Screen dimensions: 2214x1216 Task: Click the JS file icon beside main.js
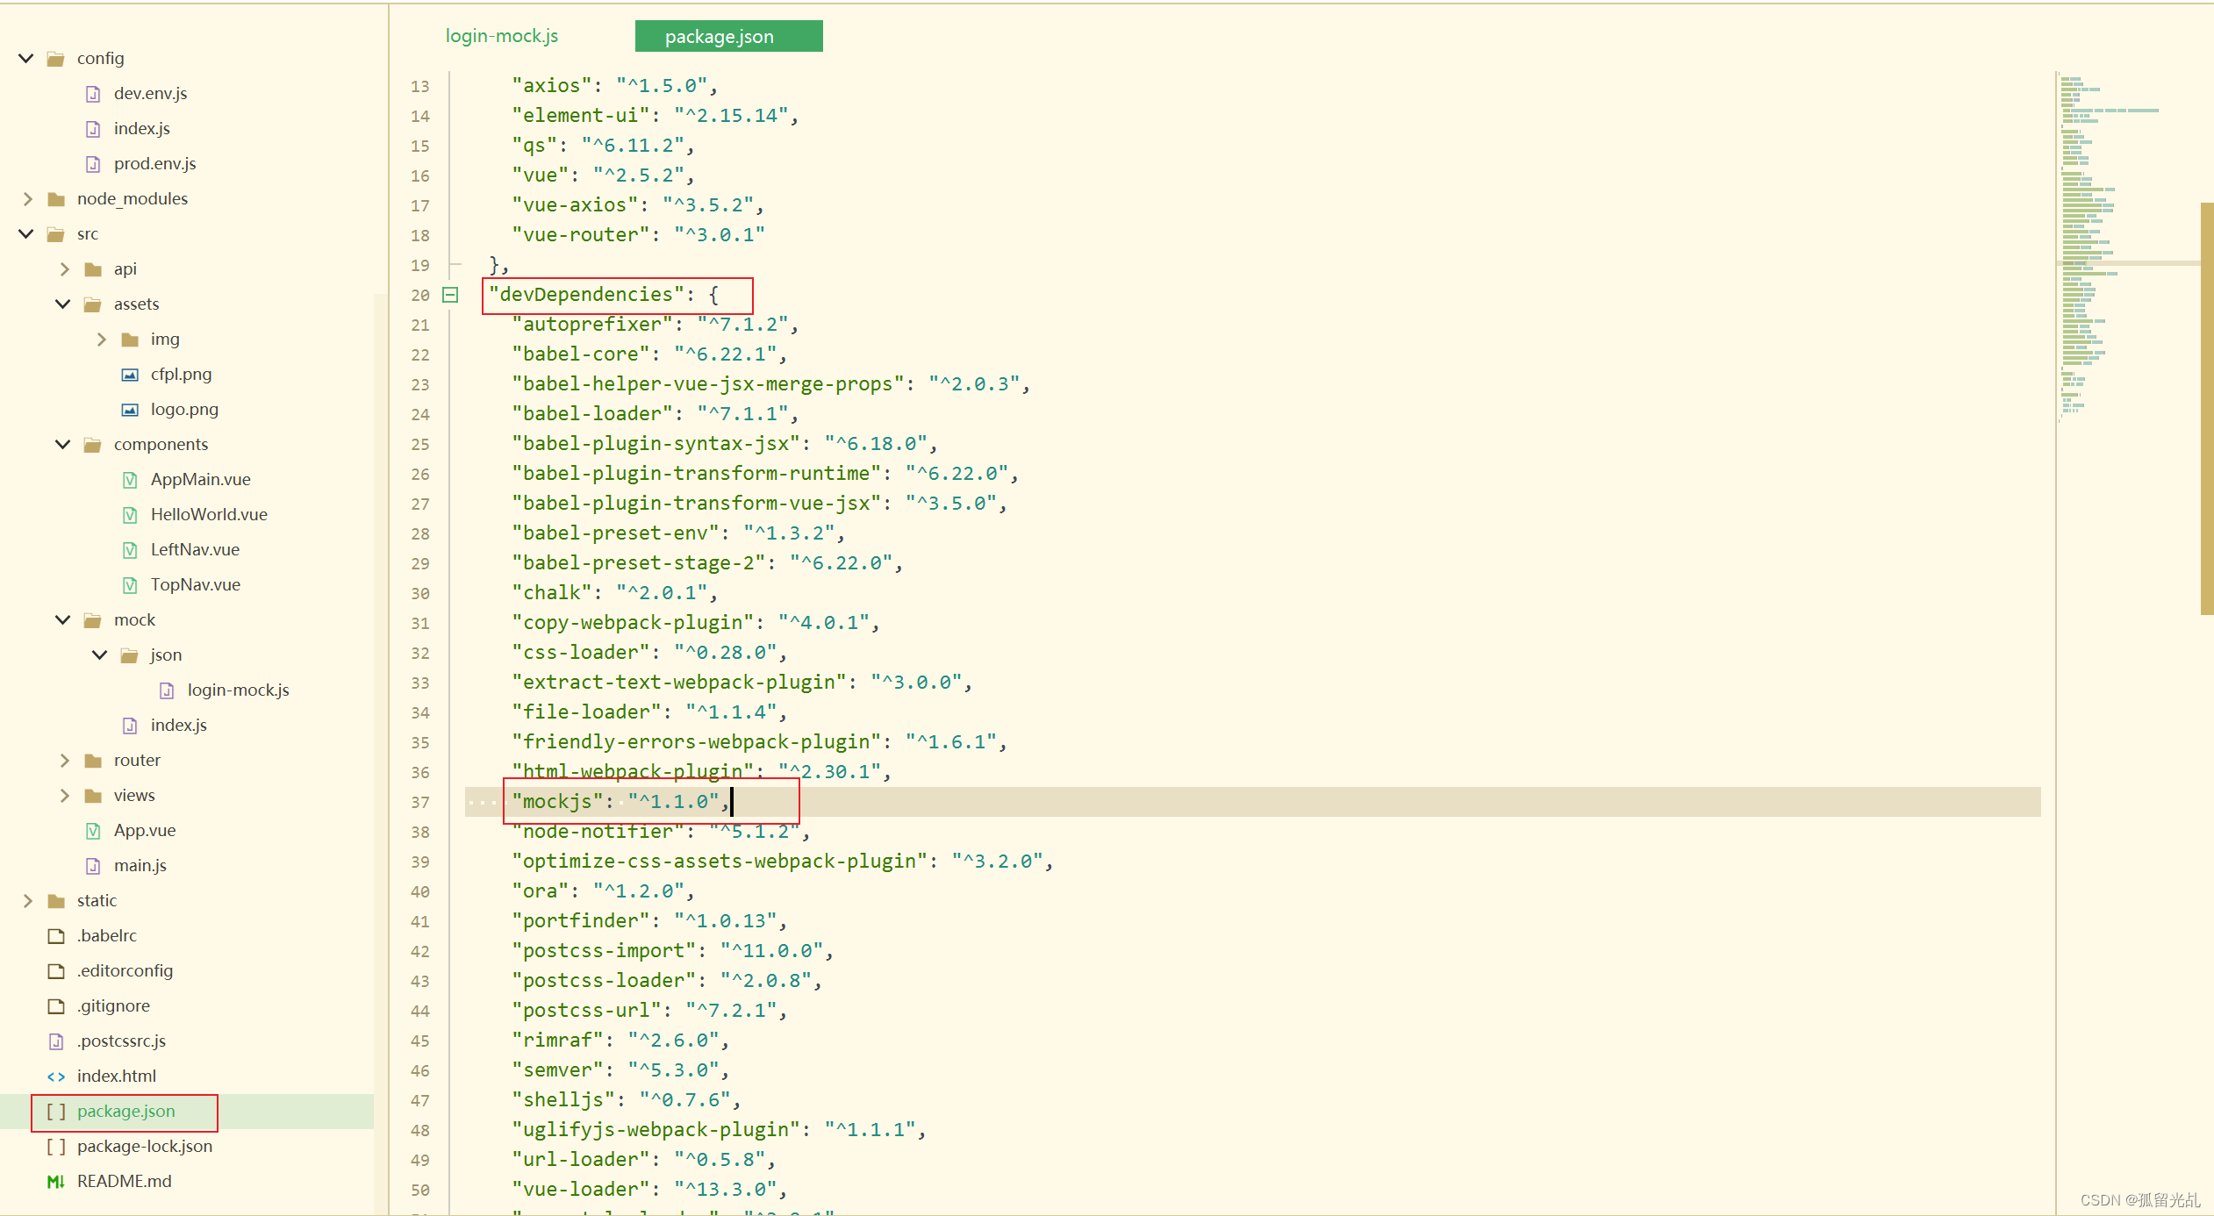tap(94, 865)
